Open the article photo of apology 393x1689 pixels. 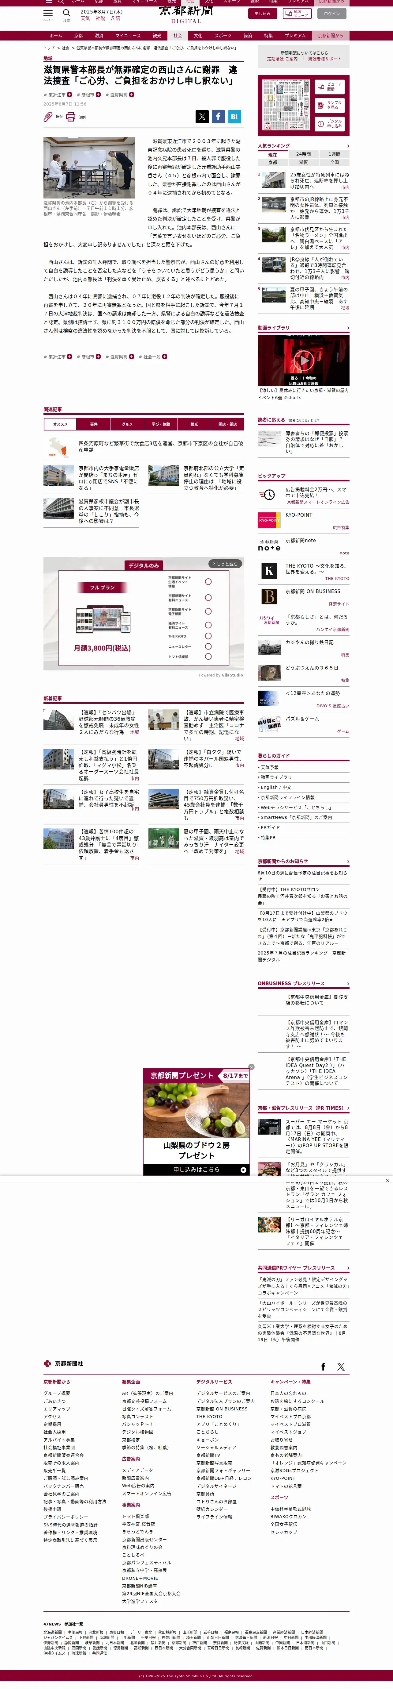point(89,168)
